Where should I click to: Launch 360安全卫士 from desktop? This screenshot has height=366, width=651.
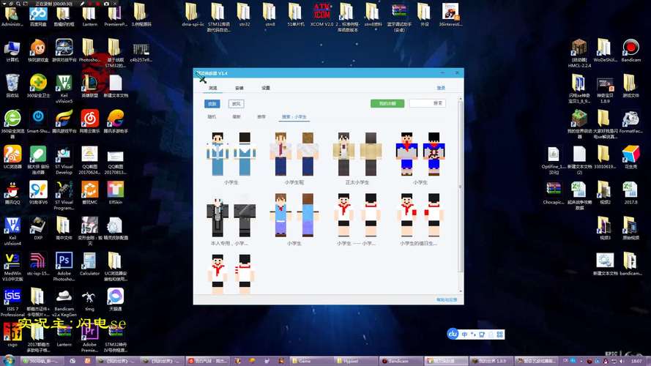[38, 86]
